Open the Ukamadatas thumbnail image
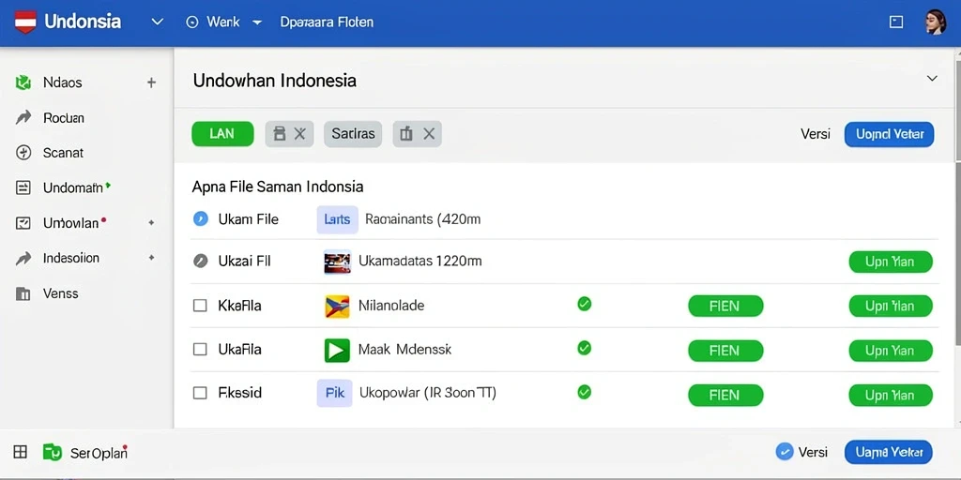Screen dimensions: 961x480 click(x=337, y=262)
